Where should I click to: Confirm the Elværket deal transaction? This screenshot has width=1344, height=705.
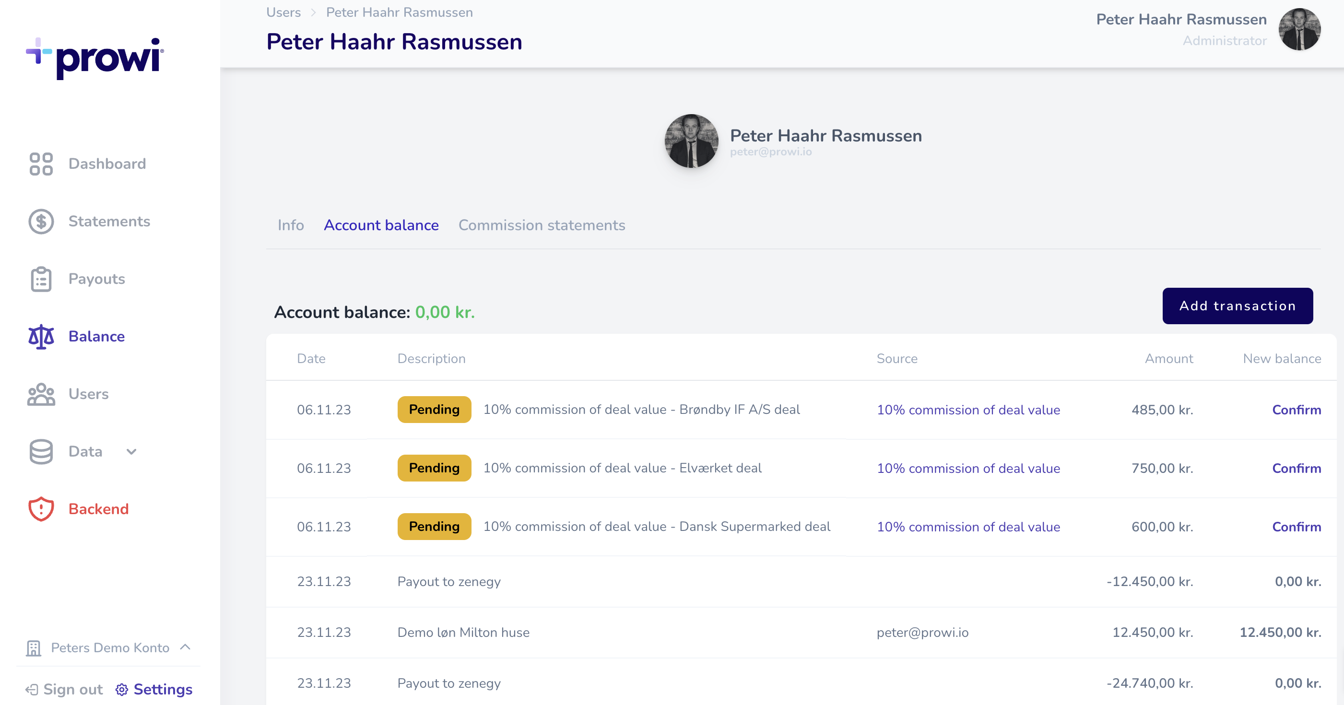click(1296, 468)
